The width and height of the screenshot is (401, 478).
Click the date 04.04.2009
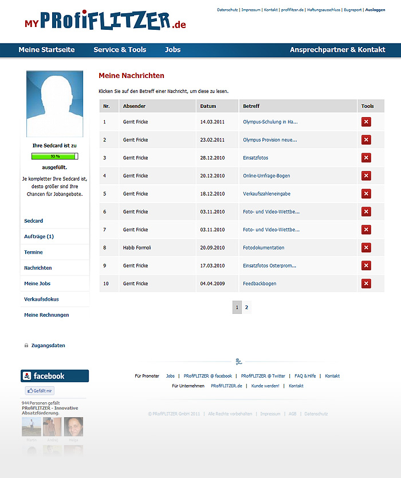[x=213, y=284]
